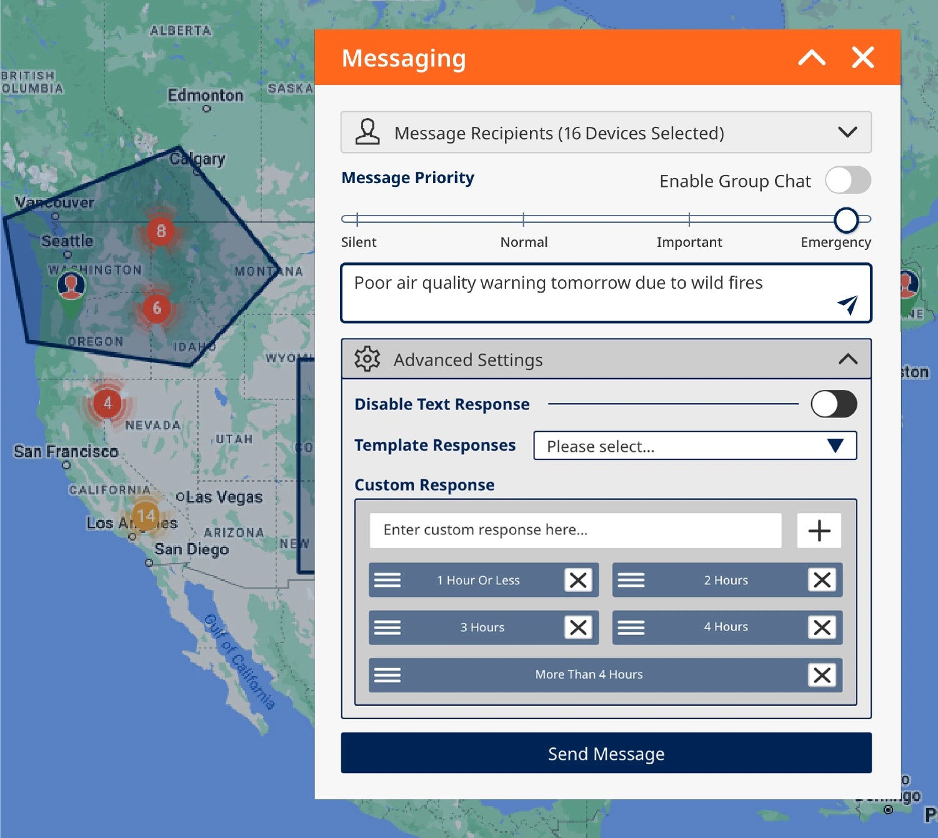Click drag handle of 4 Hours response
This screenshot has width=938, height=838.
point(631,627)
